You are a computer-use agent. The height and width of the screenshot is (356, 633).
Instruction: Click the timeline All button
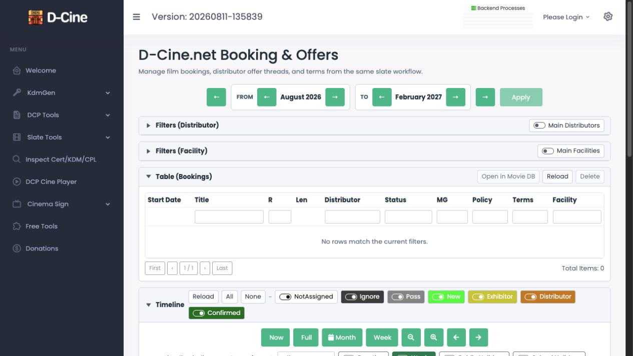(x=230, y=296)
